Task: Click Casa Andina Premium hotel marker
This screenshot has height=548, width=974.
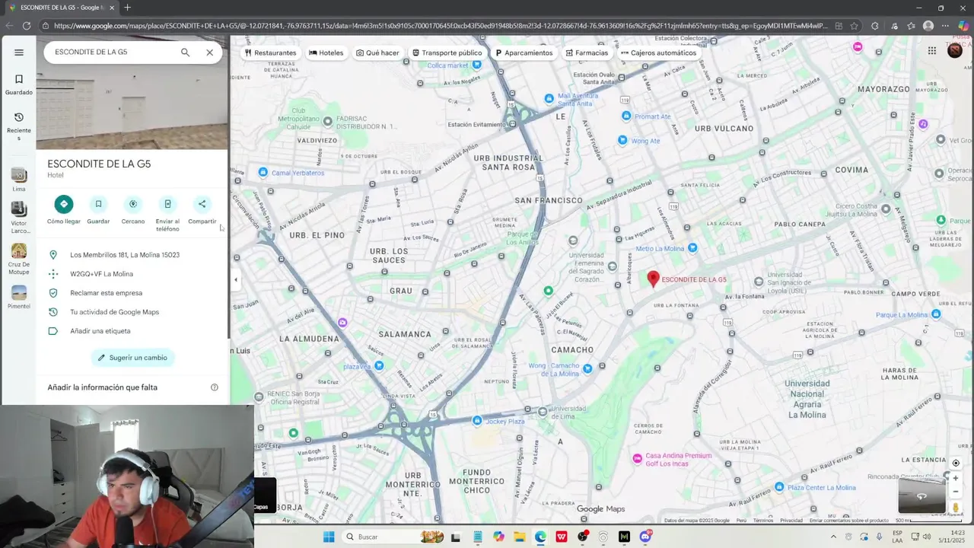Action: [638, 459]
